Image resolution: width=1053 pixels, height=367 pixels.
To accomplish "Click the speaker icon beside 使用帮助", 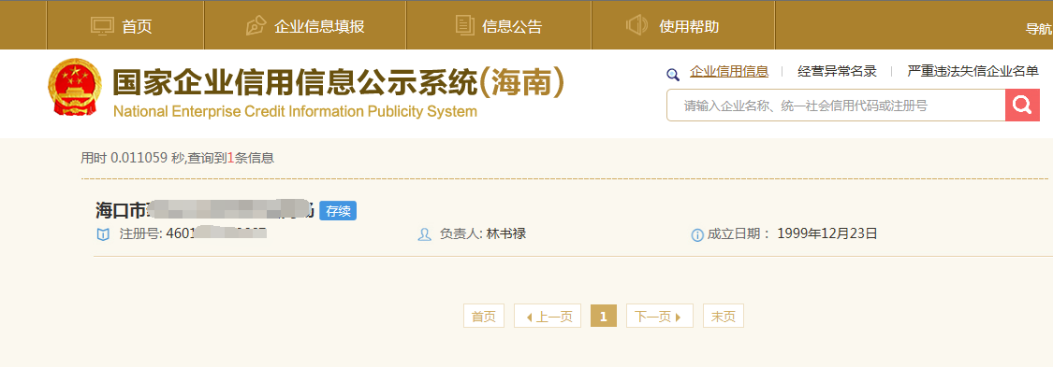I will [636, 25].
